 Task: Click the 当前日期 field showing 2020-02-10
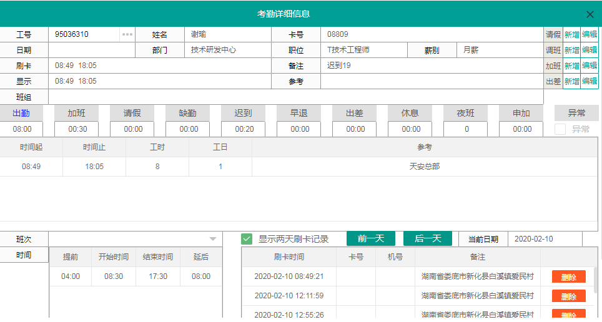point(545,239)
